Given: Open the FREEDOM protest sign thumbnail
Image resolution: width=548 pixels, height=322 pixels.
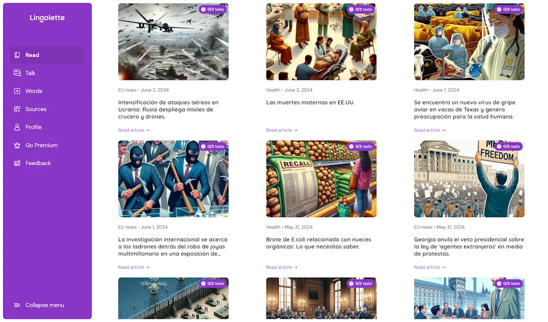Looking at the screenshot, I should [469, 179].
